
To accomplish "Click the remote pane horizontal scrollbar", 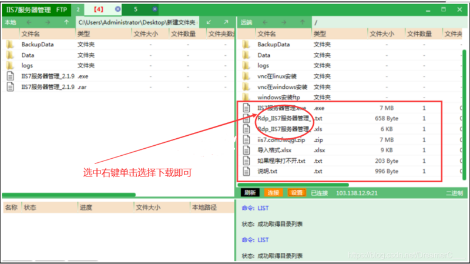I will tap(293, 185).
